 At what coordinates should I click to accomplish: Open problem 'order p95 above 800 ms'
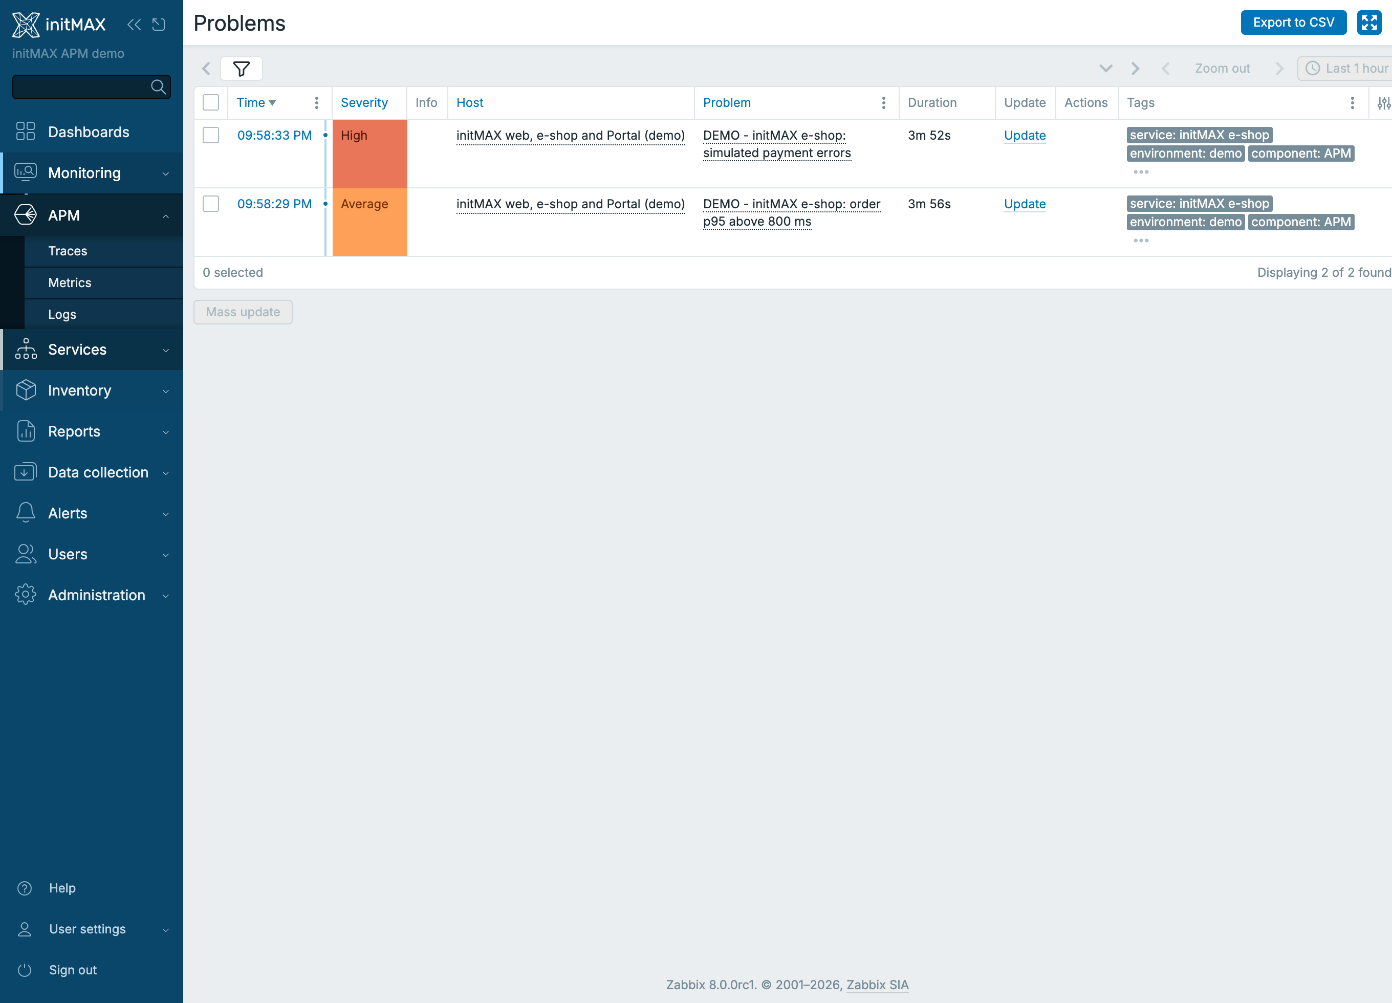(791, 212)
